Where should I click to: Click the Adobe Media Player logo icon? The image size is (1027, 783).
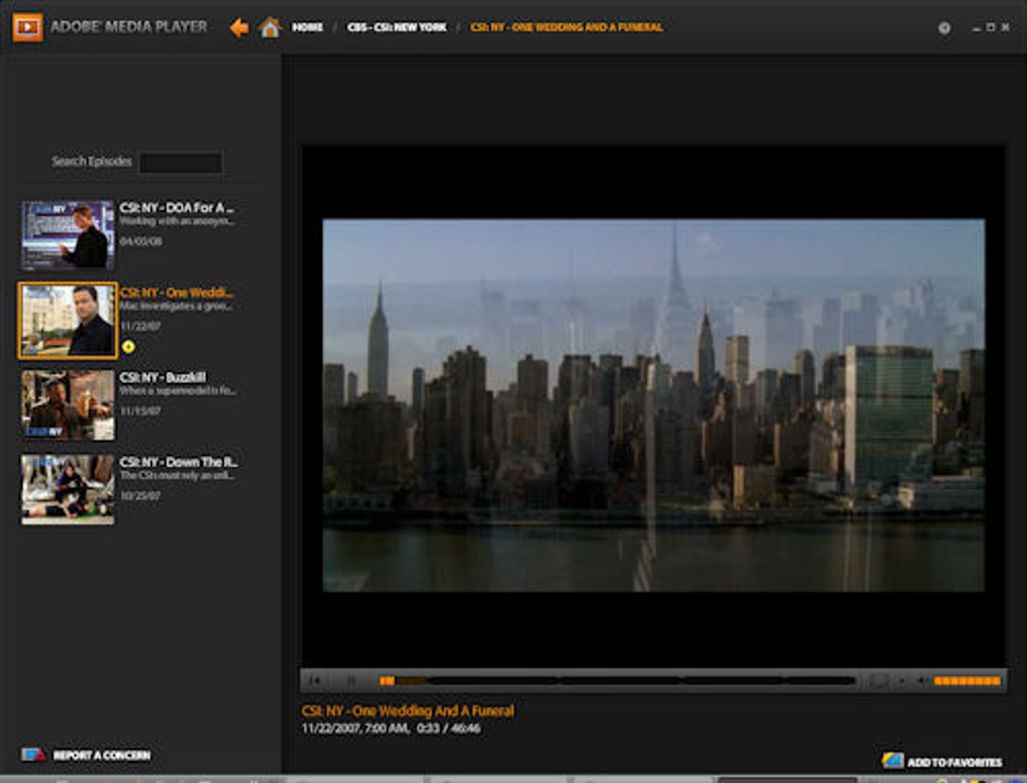(x=28, y=27)
